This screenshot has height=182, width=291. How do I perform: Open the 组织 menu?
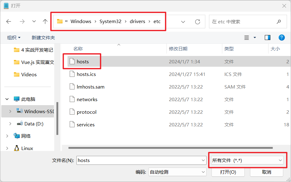click(x=14, y=38)
